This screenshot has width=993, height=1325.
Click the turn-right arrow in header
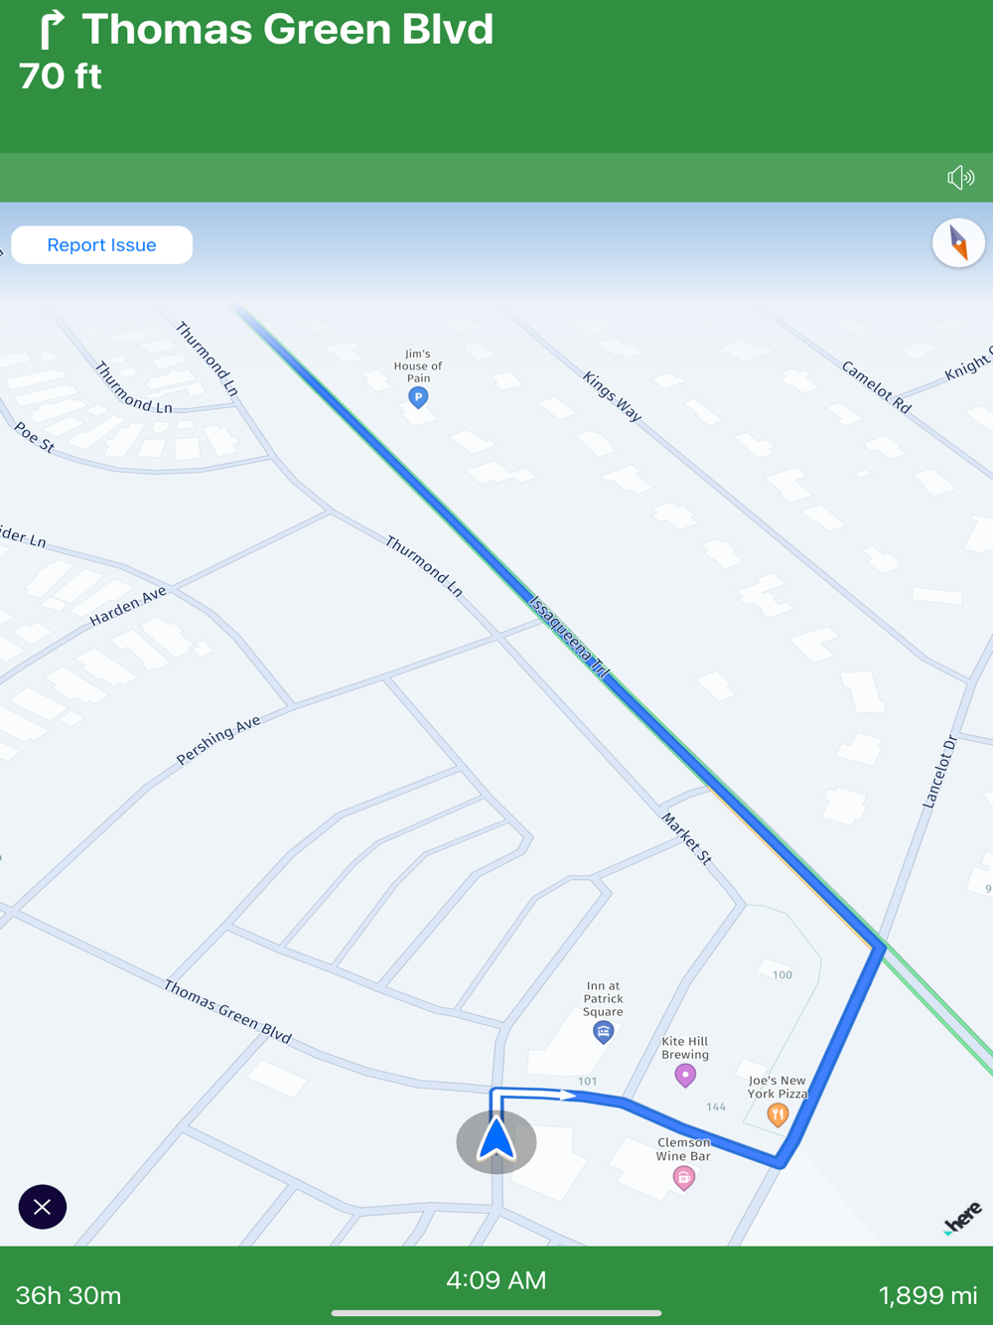52,29
